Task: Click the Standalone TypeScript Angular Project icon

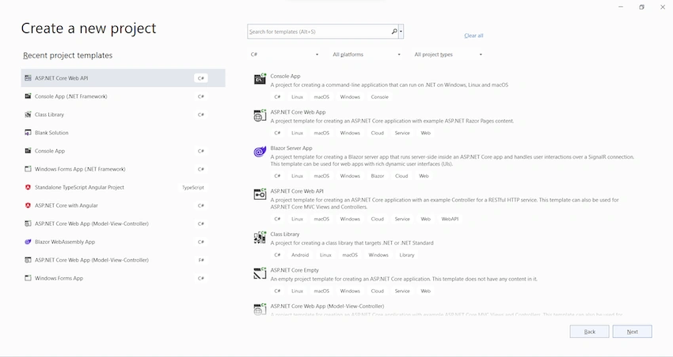Action: 28,187
